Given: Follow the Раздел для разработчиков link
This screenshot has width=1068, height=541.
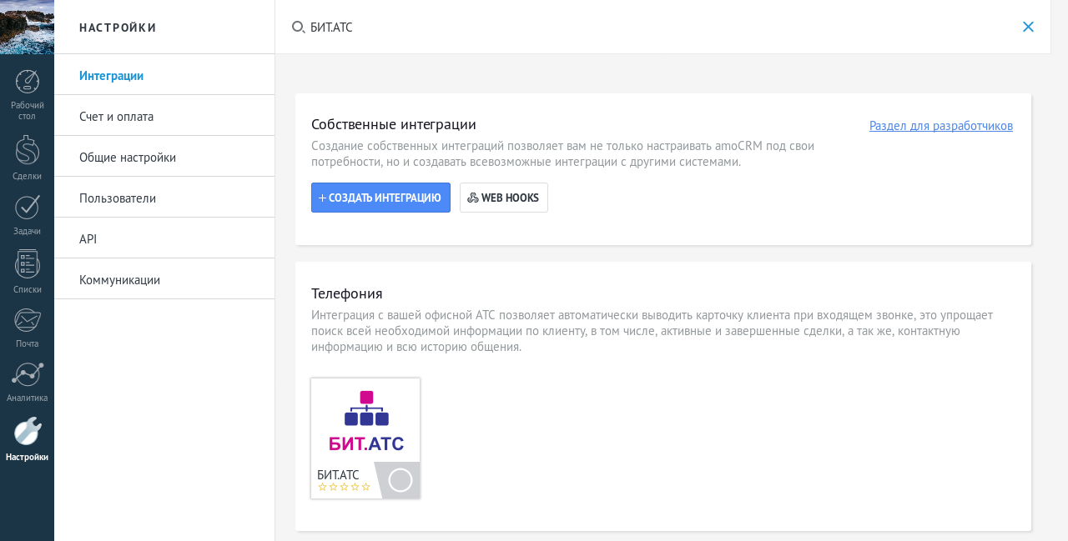Looking at the screenshot, I should tap(940, 126).
